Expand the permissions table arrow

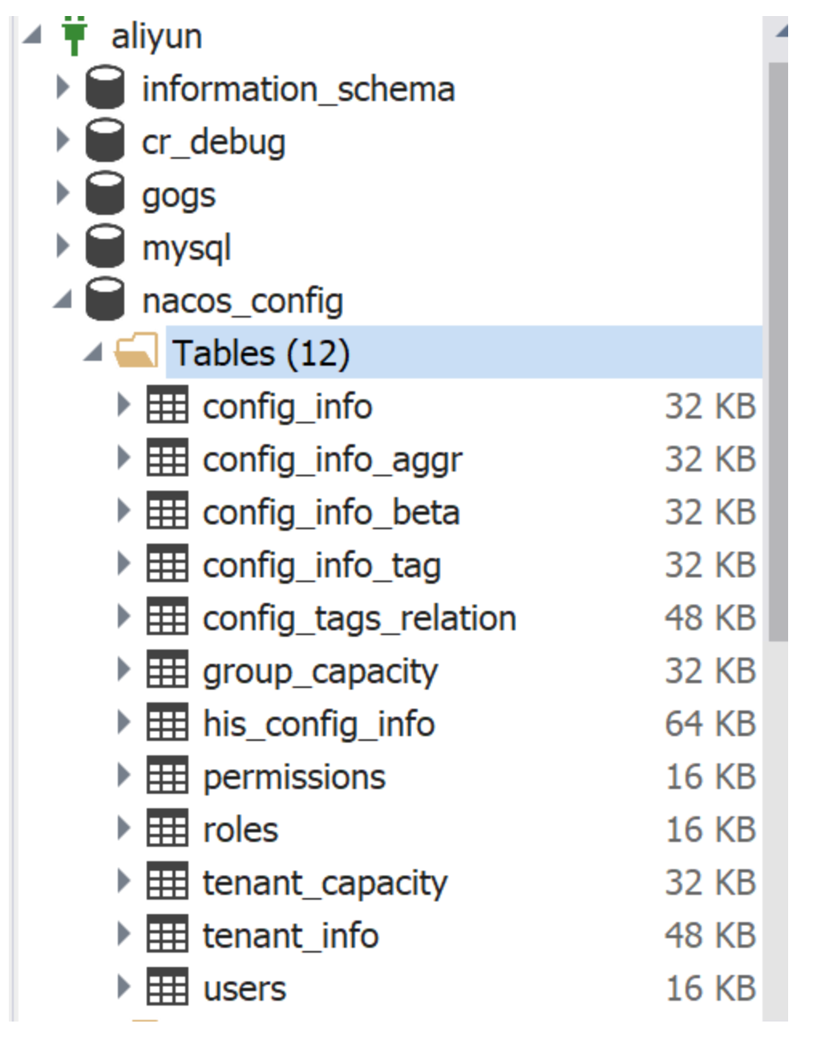123,775
